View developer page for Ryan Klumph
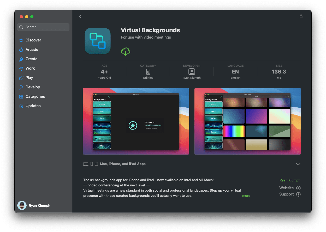This screenshot has width=326, height=232. click(x=290, y=180)
